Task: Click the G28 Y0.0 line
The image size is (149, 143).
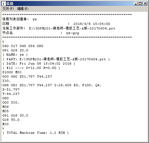Action: (11, 120)
